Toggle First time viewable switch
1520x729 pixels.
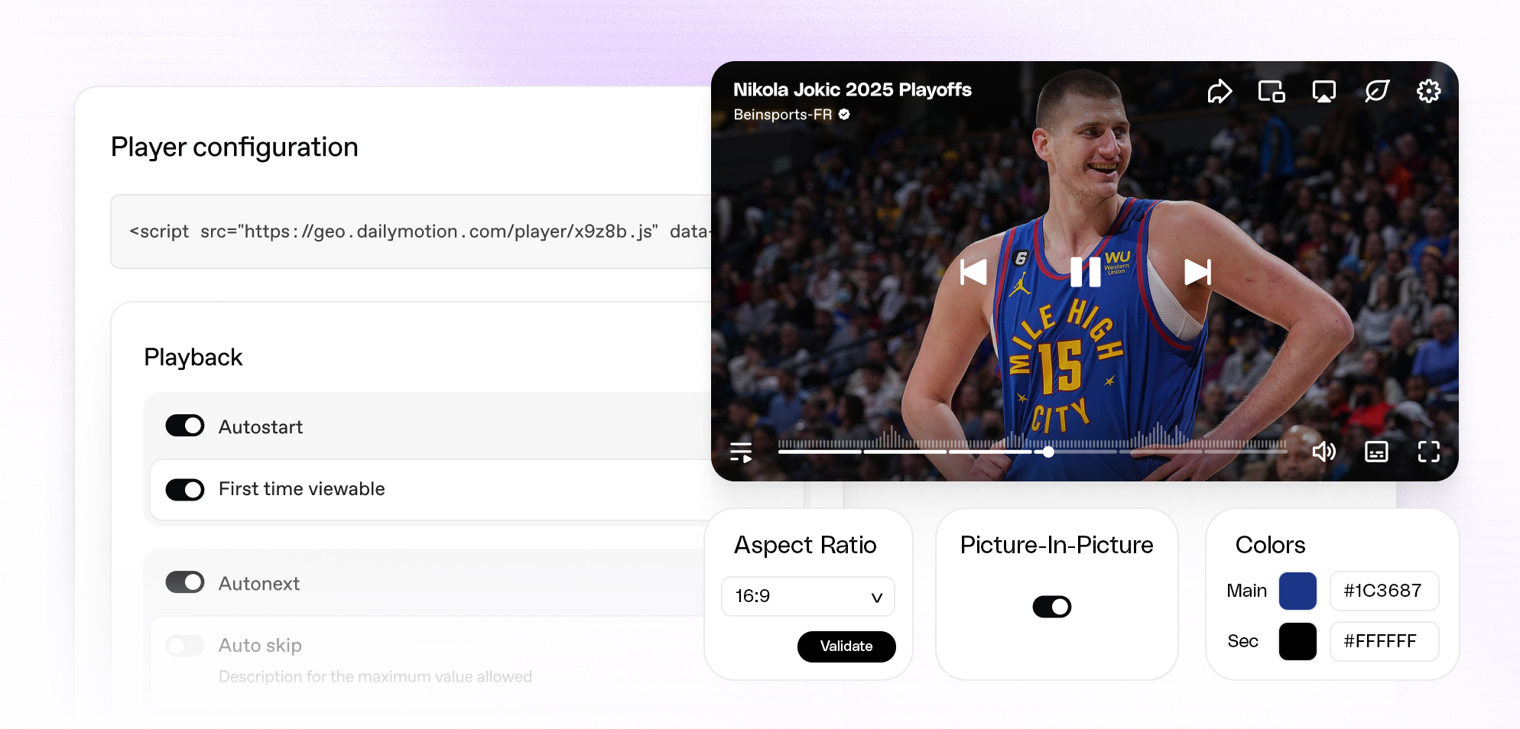[x=185, y=489]
